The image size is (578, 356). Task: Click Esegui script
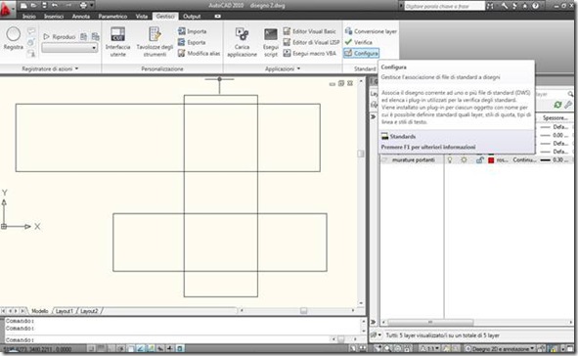(x=271, y=42)
